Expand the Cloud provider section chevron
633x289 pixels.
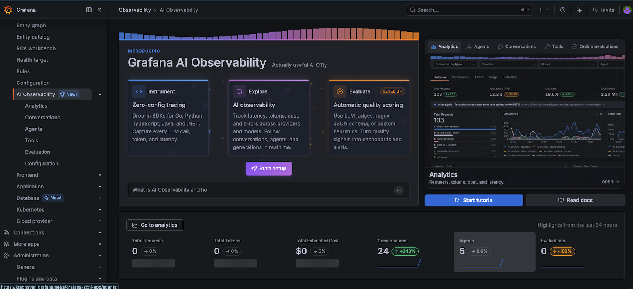[100, 221]
